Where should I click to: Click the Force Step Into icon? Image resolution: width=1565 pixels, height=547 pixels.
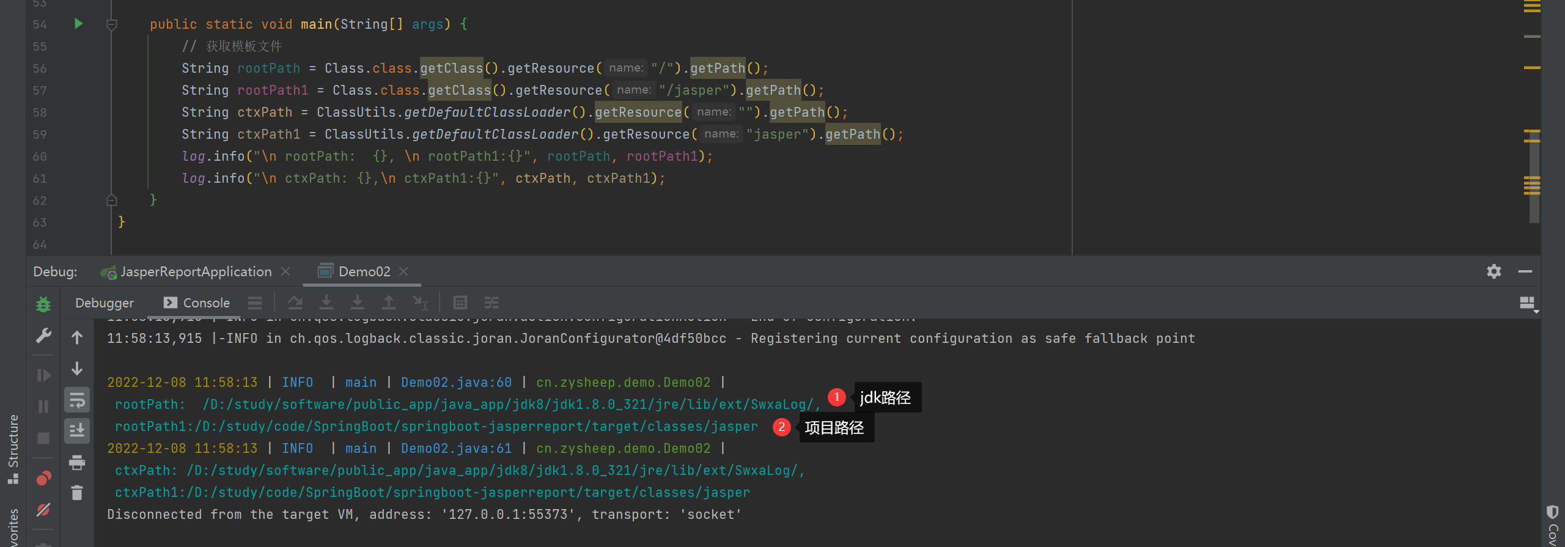tap(358, 303)
